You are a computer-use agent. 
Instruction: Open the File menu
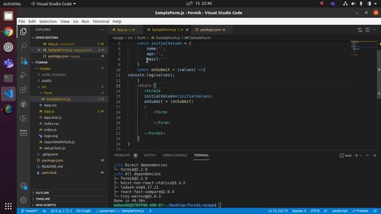tap(21, 21)
